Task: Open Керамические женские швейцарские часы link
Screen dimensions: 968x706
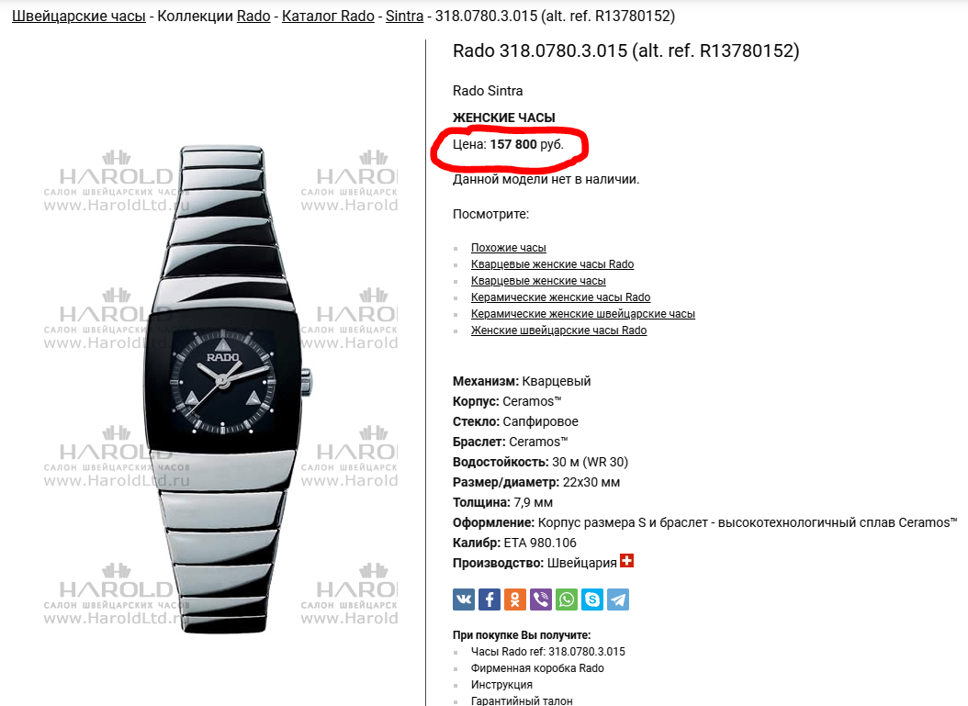Action: pos(583,314)
